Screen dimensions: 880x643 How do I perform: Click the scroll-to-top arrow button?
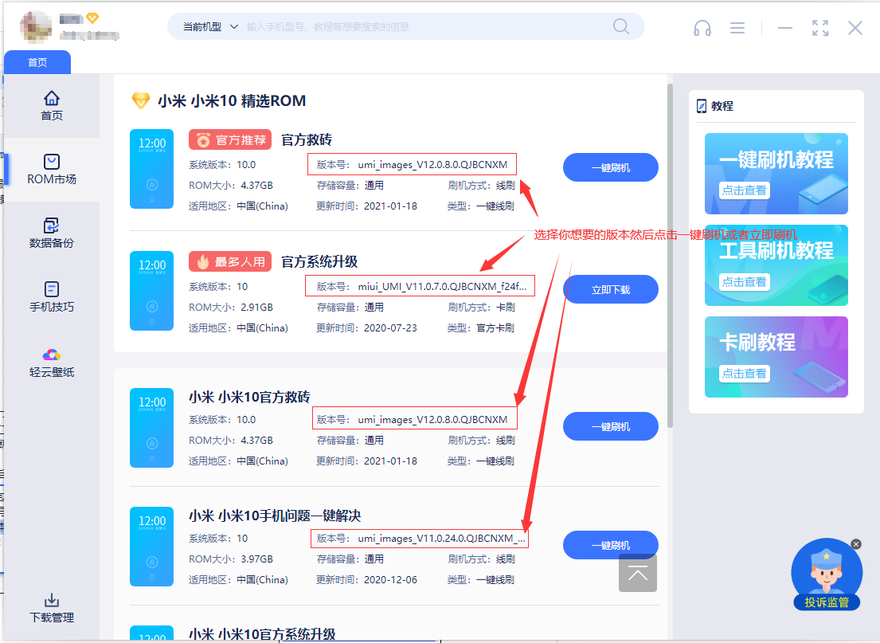point(638,573)
